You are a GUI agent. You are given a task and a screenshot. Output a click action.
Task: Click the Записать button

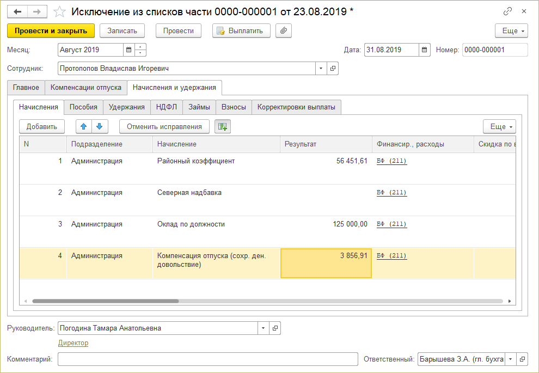tap(122, 30)
